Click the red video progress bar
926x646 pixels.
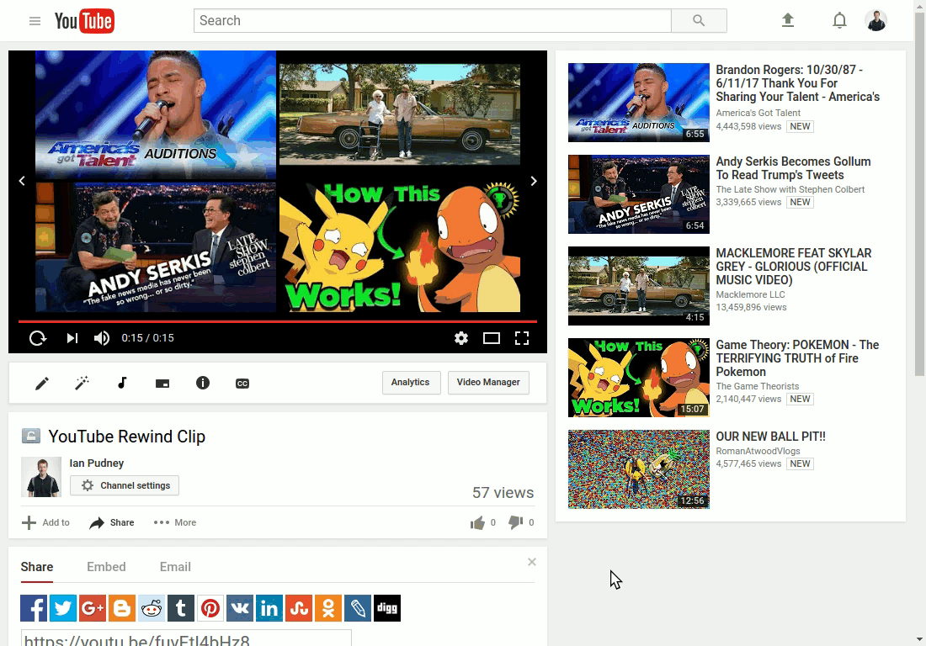(x=278, y=321)
